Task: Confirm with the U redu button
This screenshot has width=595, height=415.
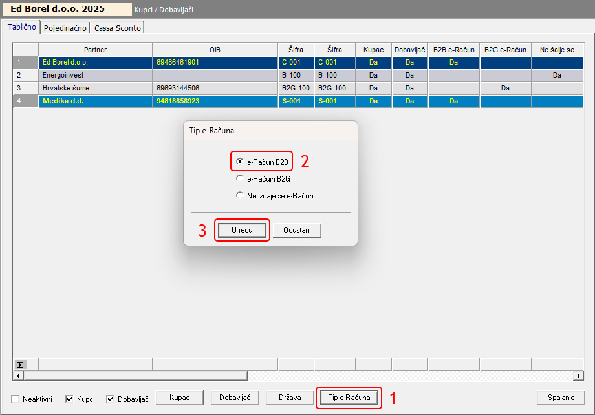Action: (x=242, y=231)
